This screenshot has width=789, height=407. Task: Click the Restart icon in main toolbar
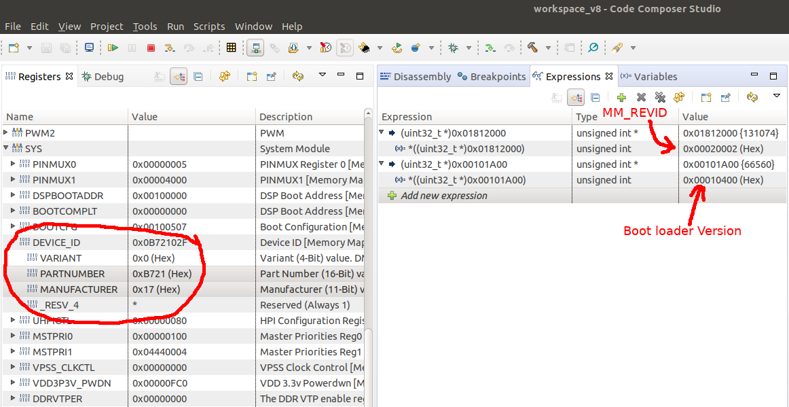(397, 48)
